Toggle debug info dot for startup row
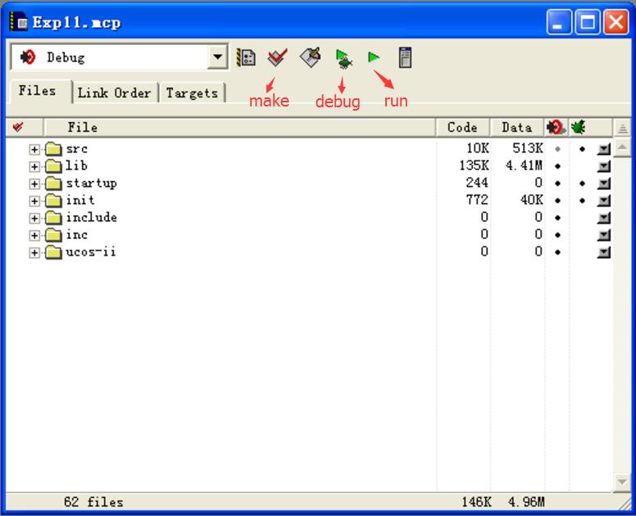The width and height of the screenshot is (636, 516). coord(582,183)
